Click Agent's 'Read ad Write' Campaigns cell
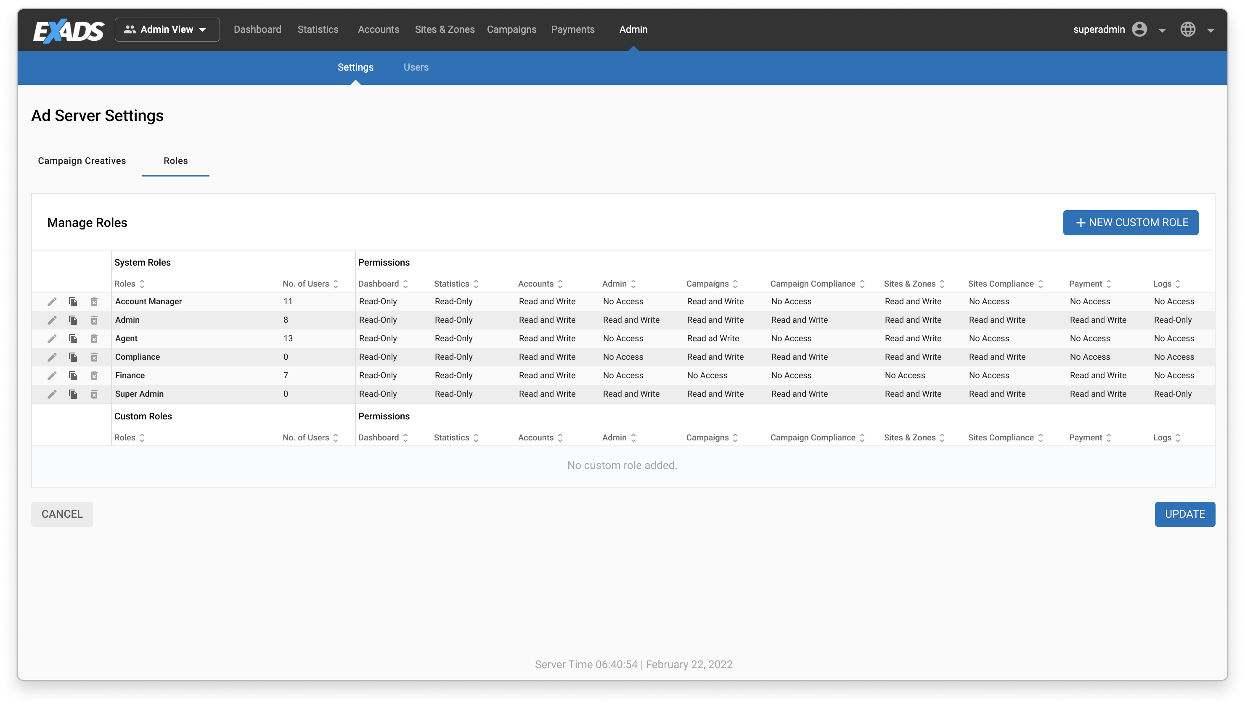Screen dimensions: 1245x706 click(x=713, y=338)
